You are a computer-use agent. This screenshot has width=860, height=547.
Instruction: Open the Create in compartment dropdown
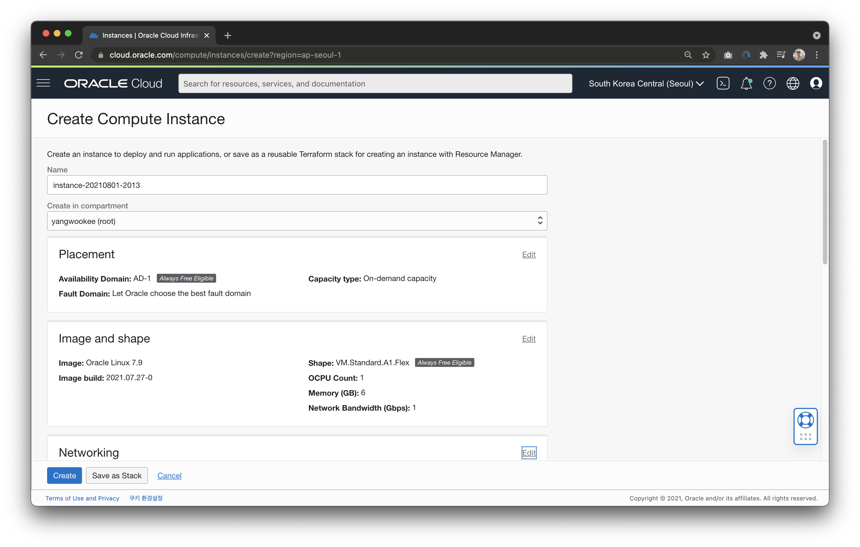click(x=297, y=221)
